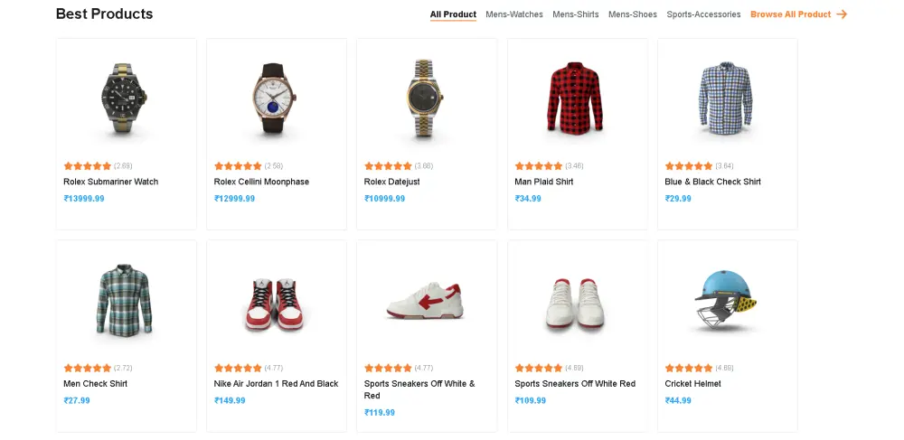Click the Men Check Shirt product name
Screen dimensions: 904x440
coord(95,384)
